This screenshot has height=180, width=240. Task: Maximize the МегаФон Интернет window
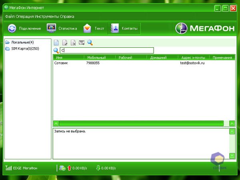pos(225,8)
